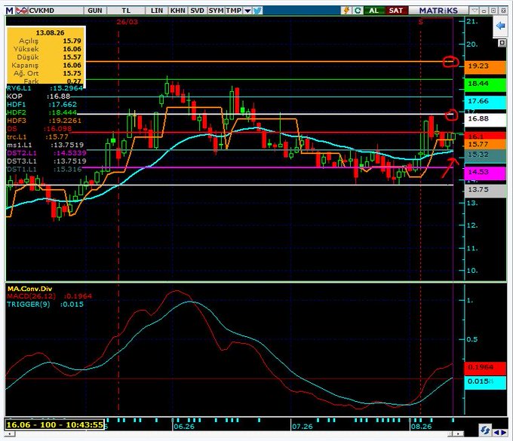The image size is (513, 441).
Task: Click the horizontal scrollbar left arrow
Action: [9, 434]
